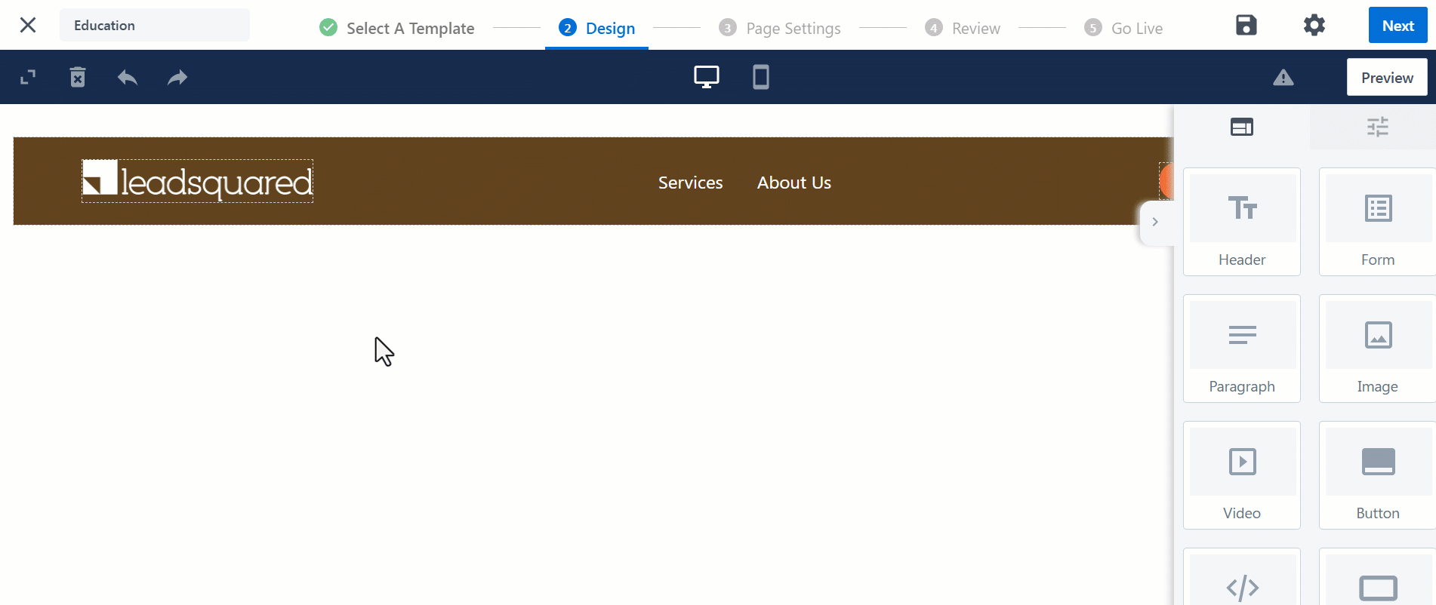Save the page with floppy disk icon

click(1246, 25)
